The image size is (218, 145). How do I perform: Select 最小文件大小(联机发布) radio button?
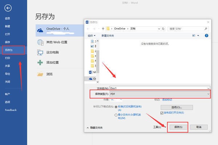click(x=116, y=115)
